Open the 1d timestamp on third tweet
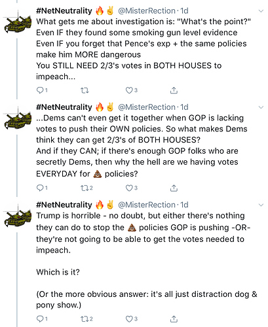The width and height of the screenshot is (268, 327). 184,205
